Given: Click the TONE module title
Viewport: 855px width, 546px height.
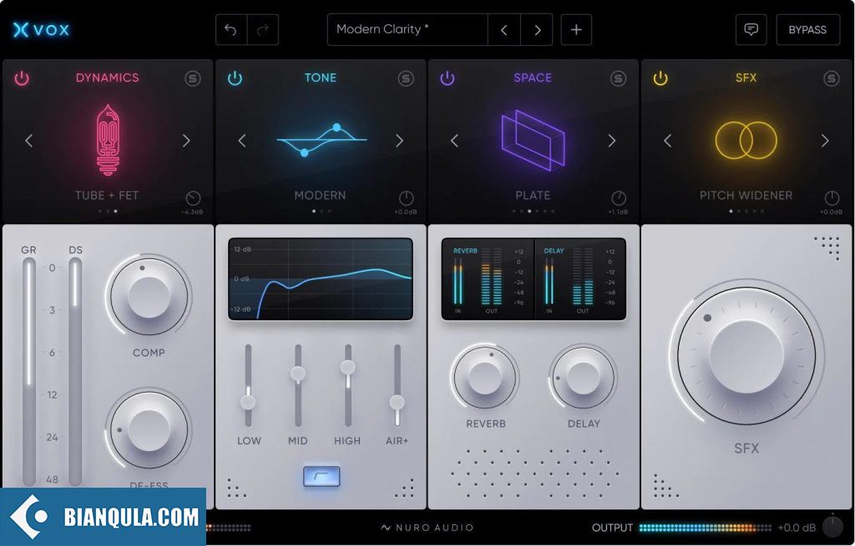Looking at the screenshot, I should click(321, 78).
